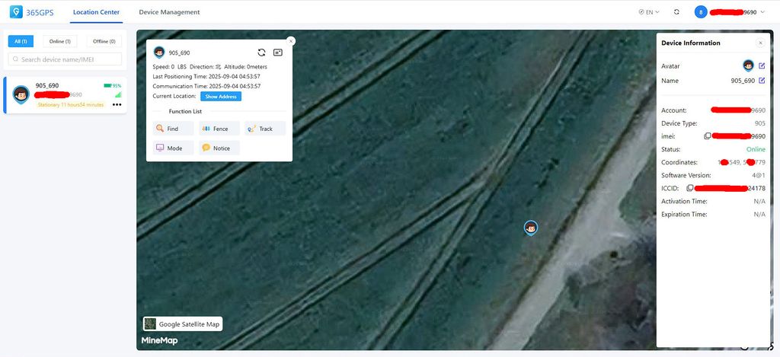Click Activation Time N/A value
The height and width of the screenshot is (357, 780).
[x=759, y=202]
